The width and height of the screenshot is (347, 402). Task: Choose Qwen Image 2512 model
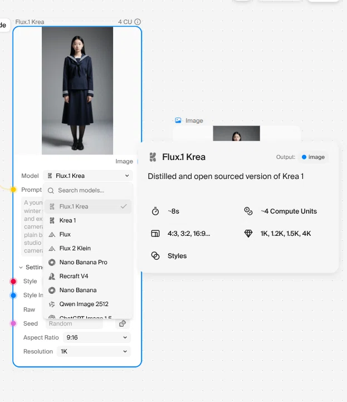pyautogui.click(x=88, y=304)
